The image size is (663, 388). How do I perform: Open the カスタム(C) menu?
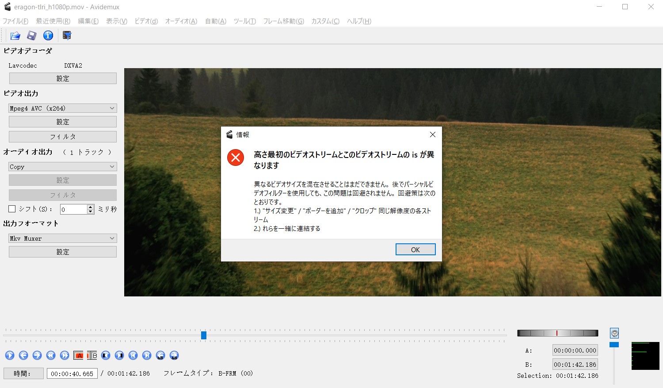(325, 21)
